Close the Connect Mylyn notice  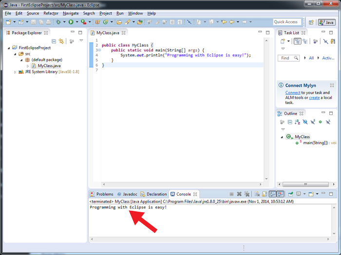click(332, 85)
